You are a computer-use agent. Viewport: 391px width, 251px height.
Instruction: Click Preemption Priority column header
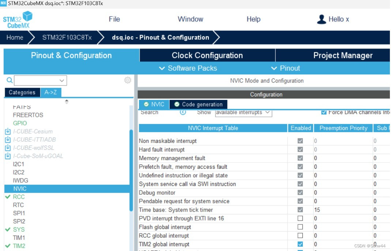(343, 128)
